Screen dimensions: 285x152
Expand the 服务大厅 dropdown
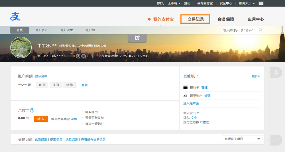[247, 3]
